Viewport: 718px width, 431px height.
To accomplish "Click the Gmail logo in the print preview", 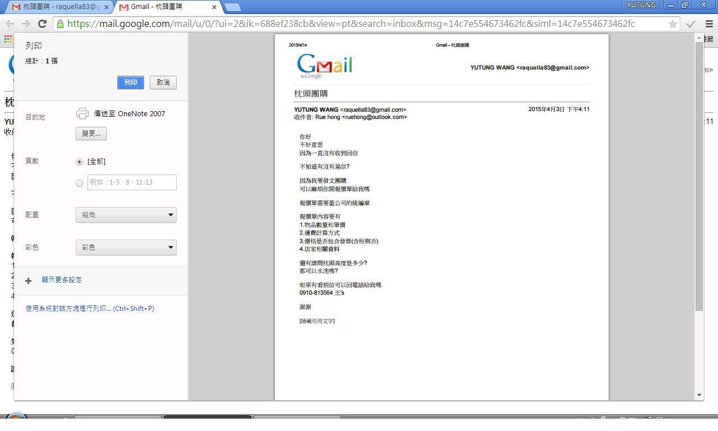I will [325, 66].
